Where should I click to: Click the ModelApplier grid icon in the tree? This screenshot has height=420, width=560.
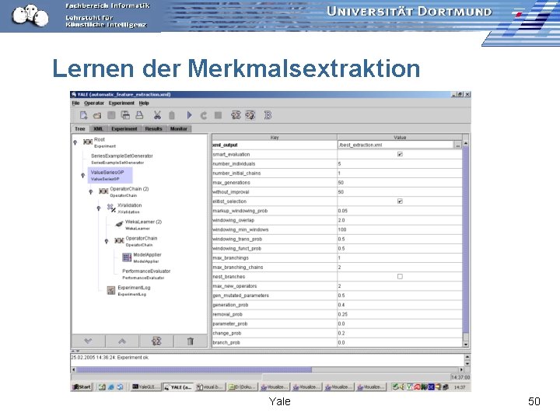[127, 257]
